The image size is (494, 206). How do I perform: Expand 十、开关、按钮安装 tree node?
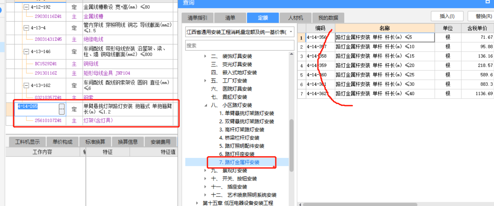(x=205, y=179)
